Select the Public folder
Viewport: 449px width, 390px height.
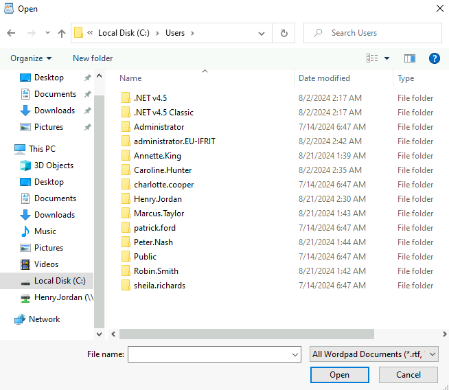tap(145, 257)
